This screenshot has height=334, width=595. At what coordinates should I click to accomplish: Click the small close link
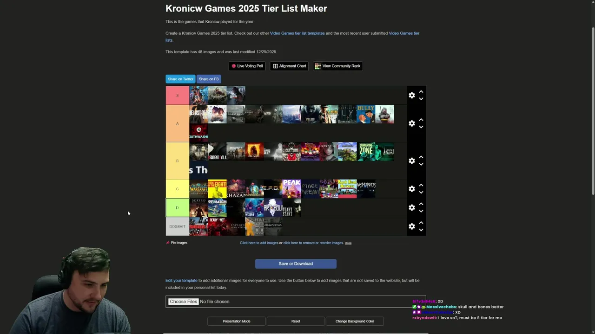pyautogui.click(x=348, y=243)
